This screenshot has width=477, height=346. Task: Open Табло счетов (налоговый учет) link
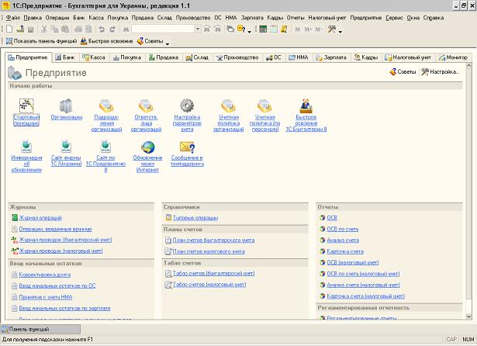click(x=209, y=285)
